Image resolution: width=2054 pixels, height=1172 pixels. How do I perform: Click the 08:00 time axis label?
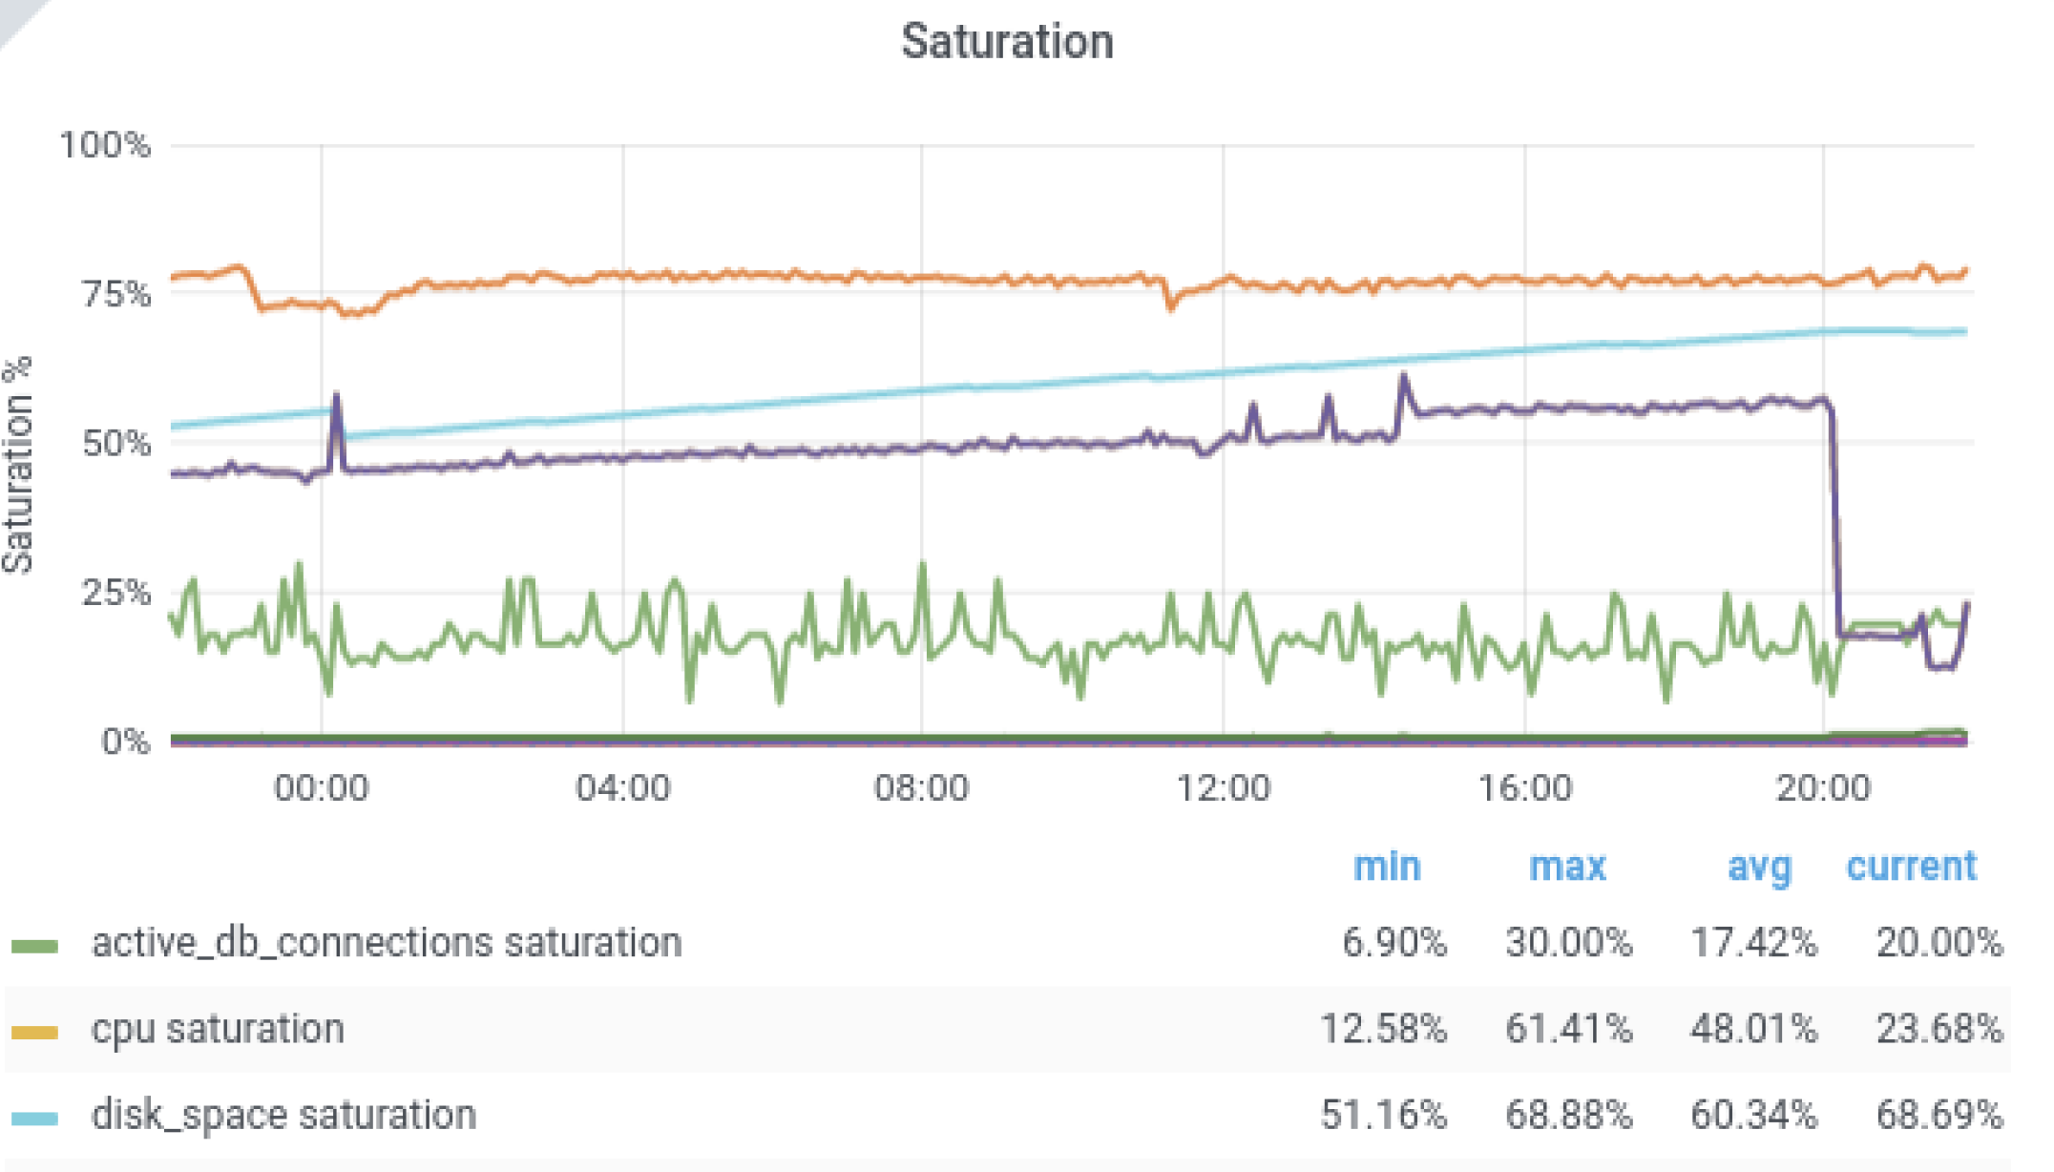pyautogui.click(x=921, y=788)
